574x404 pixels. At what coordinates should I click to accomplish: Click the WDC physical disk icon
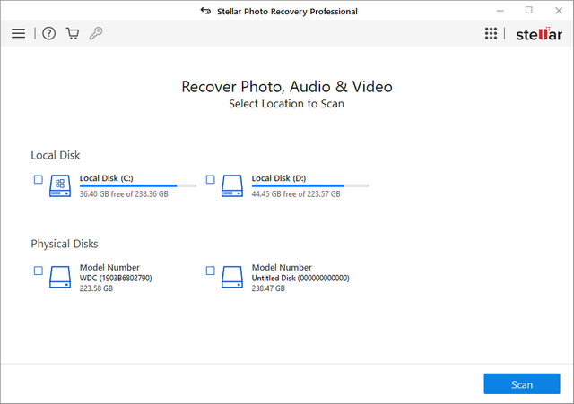(61, 276)
